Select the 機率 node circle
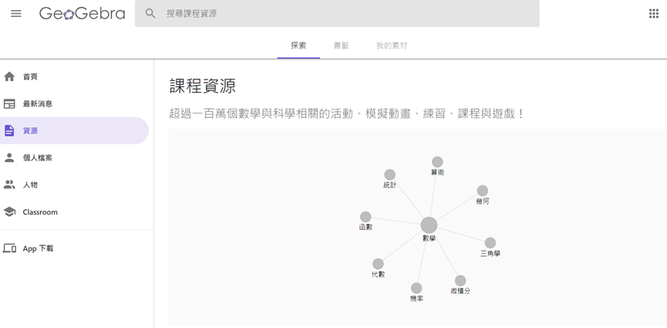The width and height of the screenshot is (667, 328). click(x=416, y=289)
